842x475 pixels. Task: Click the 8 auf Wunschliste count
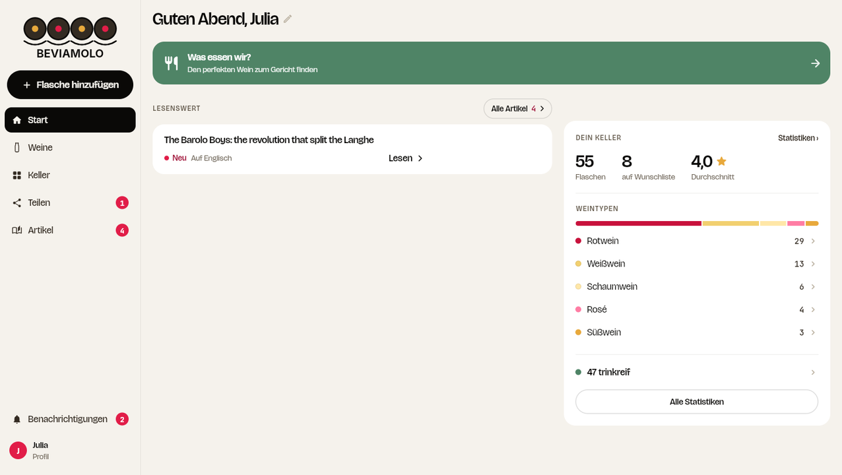pos(648,167)
